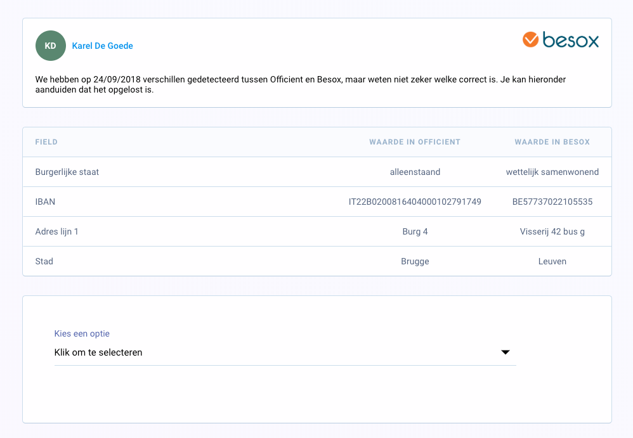Select the BE57737022105535 IBAN value
This screenshot has height=438, width=633.
point(552,202)
